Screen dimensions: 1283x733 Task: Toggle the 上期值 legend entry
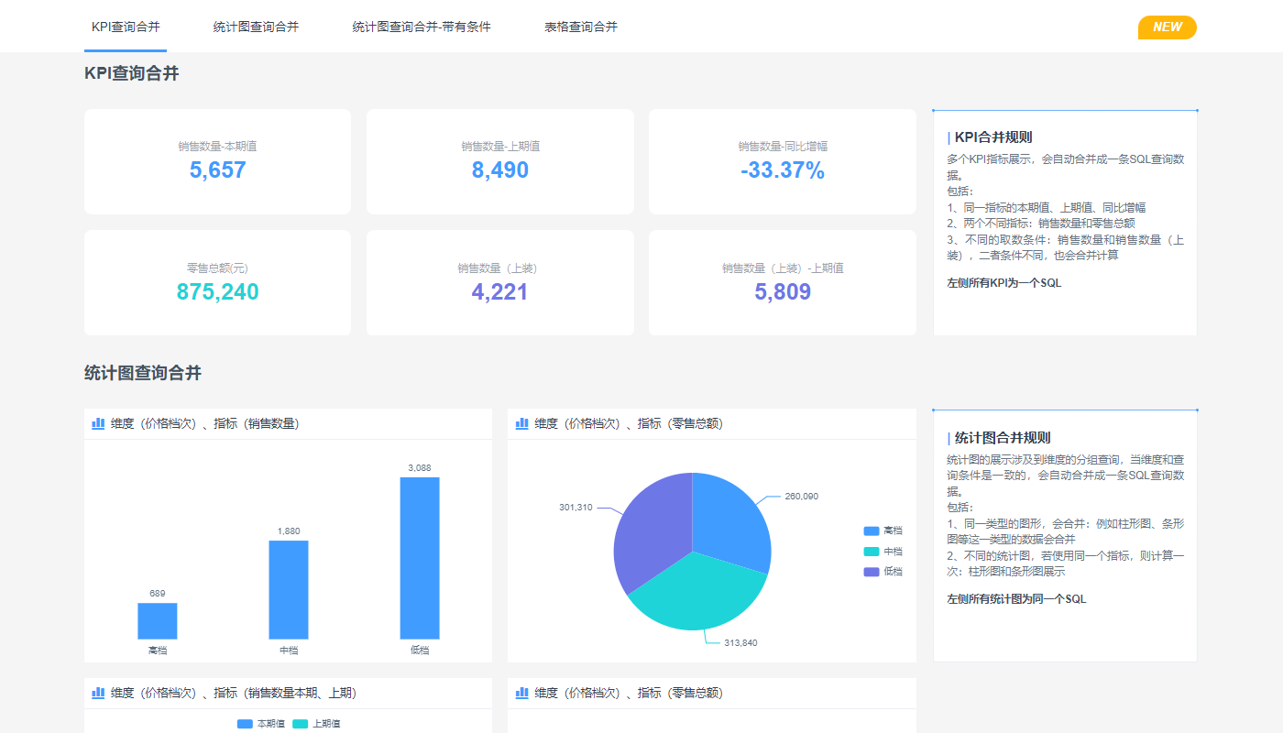317,724
